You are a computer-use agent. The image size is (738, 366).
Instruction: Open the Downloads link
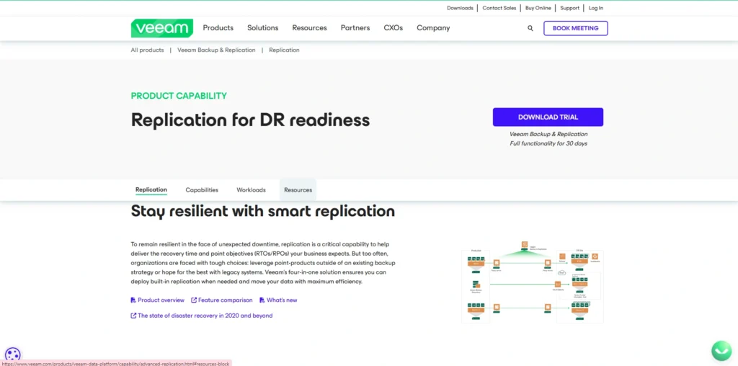click(460, 8)
